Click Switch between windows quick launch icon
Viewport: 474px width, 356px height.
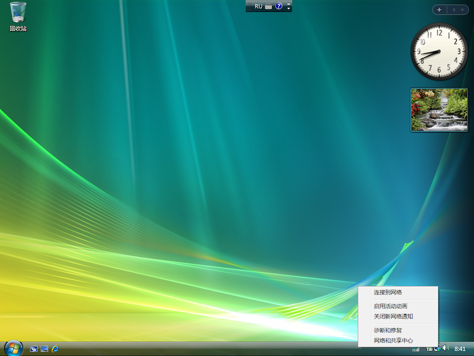34,349
